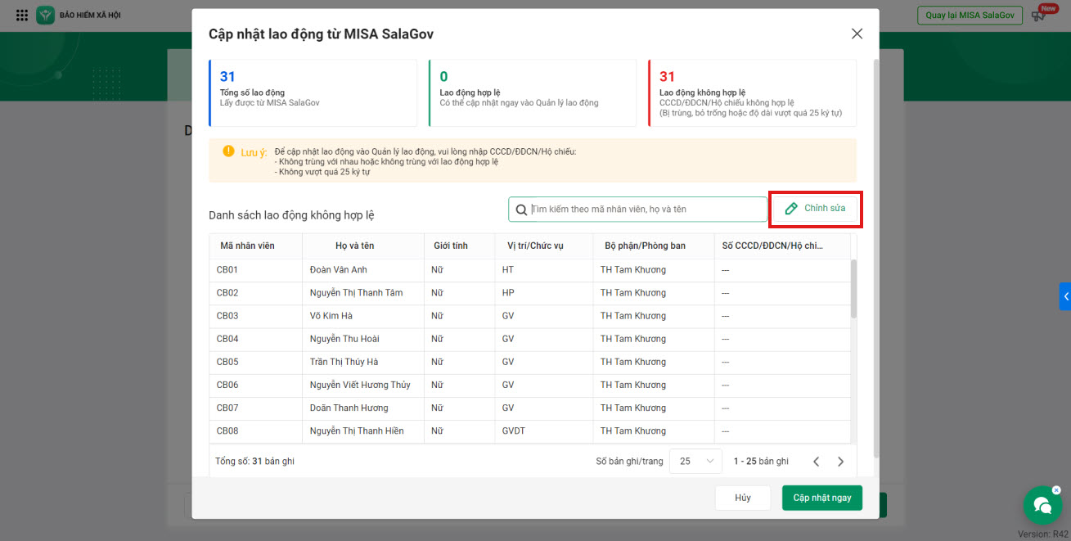Go to next page of records
Image resolution: width=1071 pixels, height=541 pixels.
tap(840, 462)
